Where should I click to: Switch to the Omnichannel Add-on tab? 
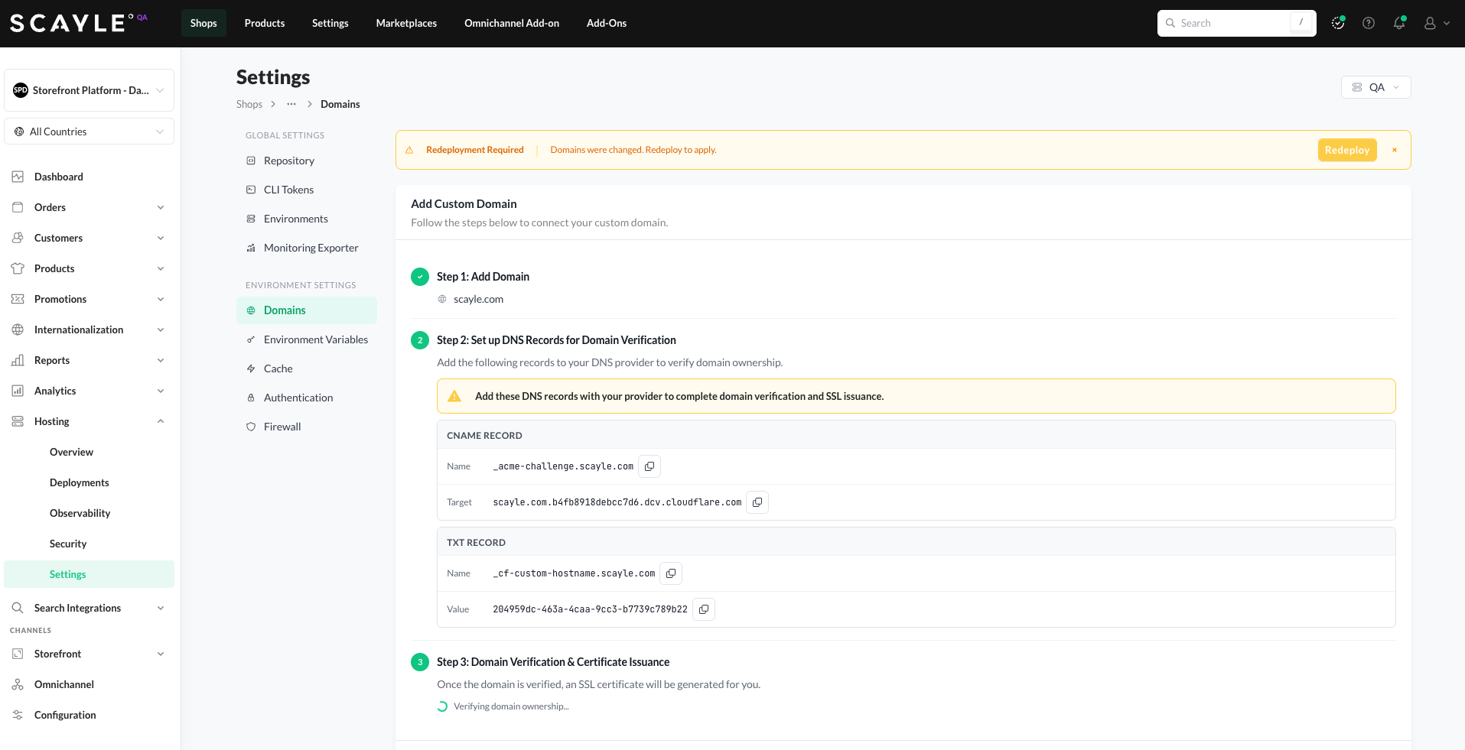(x=512, y=23)
